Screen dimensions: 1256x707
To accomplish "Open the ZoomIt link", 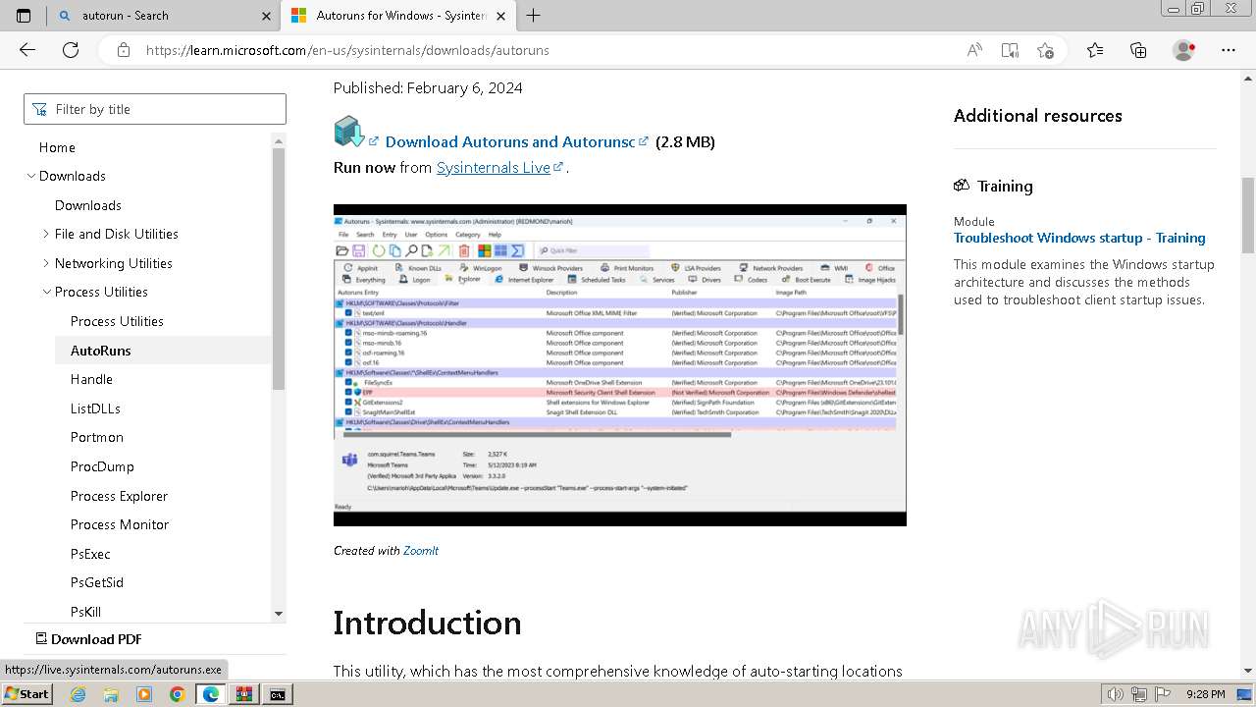I will click(x=421, y=551).
